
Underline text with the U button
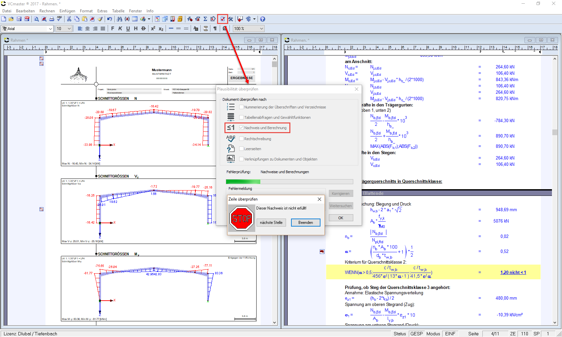point(128,29)
